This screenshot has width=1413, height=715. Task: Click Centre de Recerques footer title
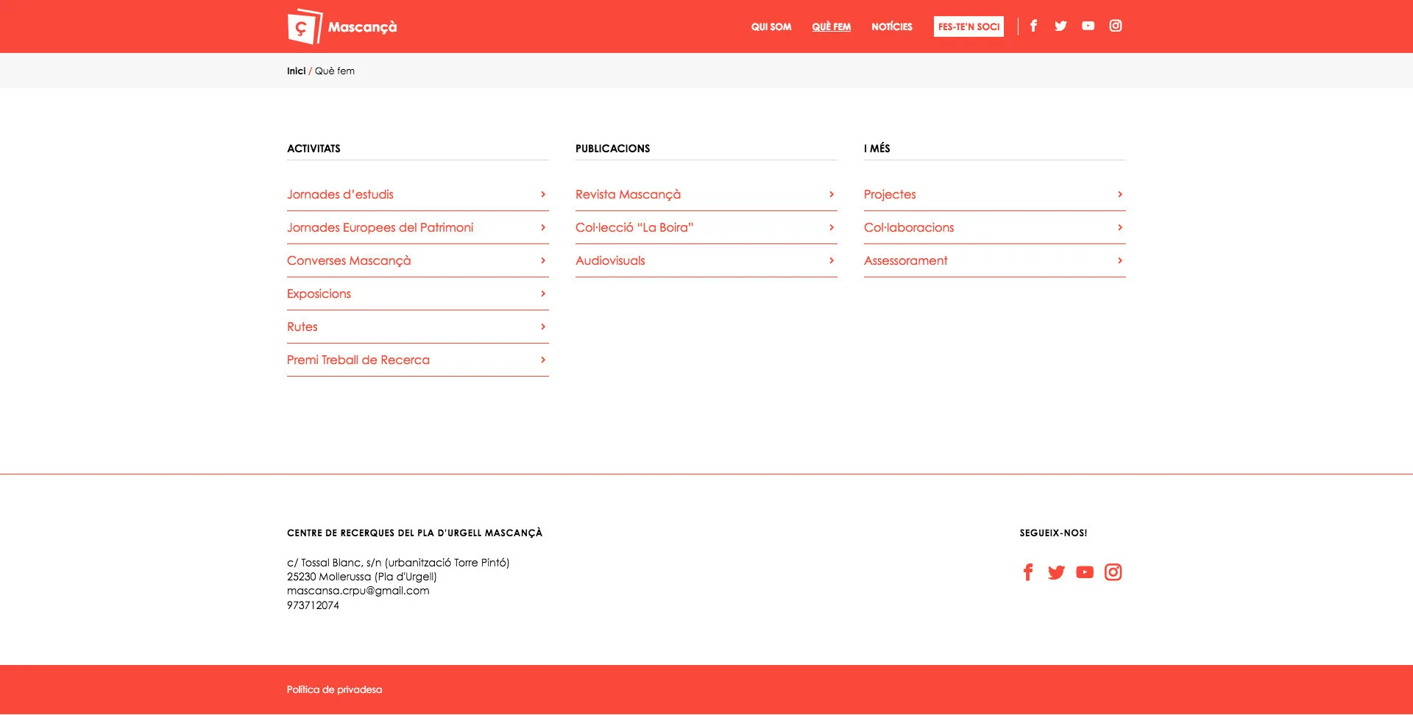click(414, 533)
